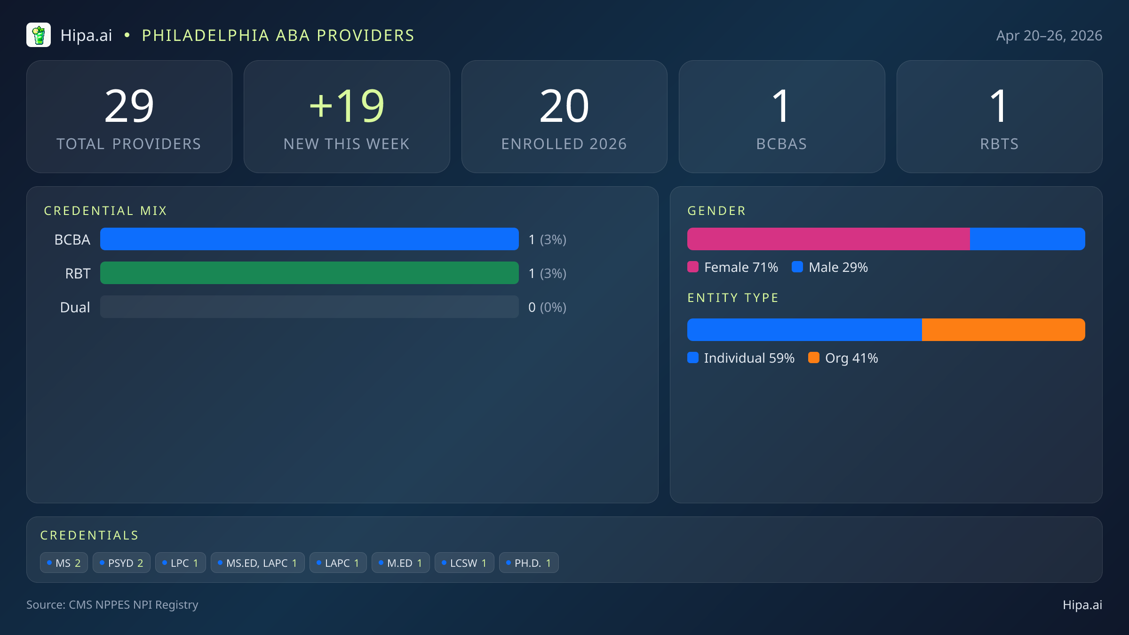Click the Org orange legend swatch
Screen dimensions: 1129x635
813,358
